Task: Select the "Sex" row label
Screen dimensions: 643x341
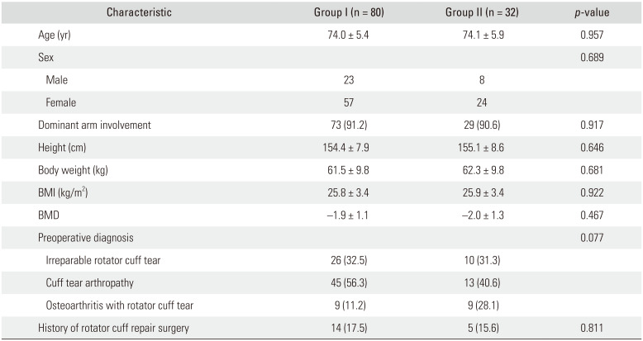Action: 48,59
